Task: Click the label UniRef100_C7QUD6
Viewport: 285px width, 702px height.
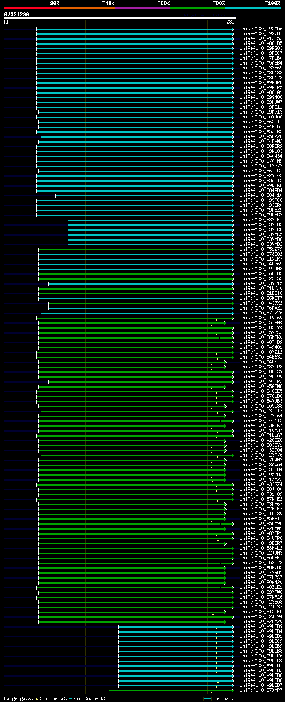Action: coord(261,396)
